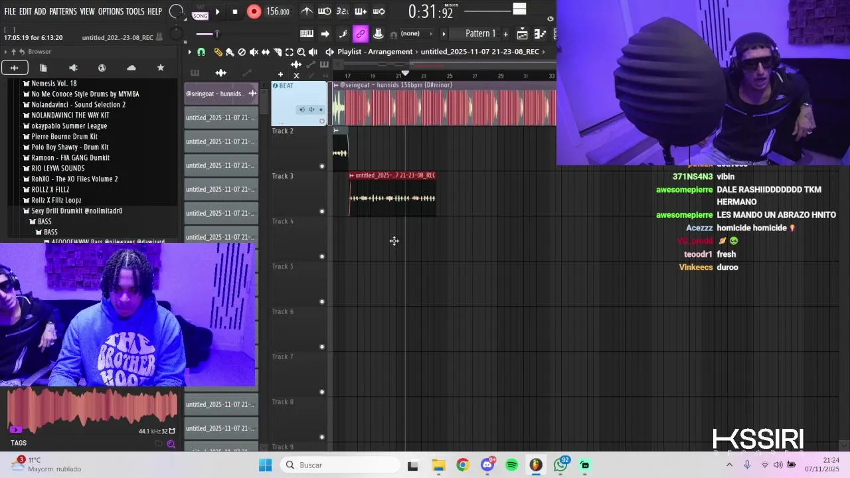Select the Playback tool in playlist toolbar
850x478 pixels.
(x=313, y=52)
